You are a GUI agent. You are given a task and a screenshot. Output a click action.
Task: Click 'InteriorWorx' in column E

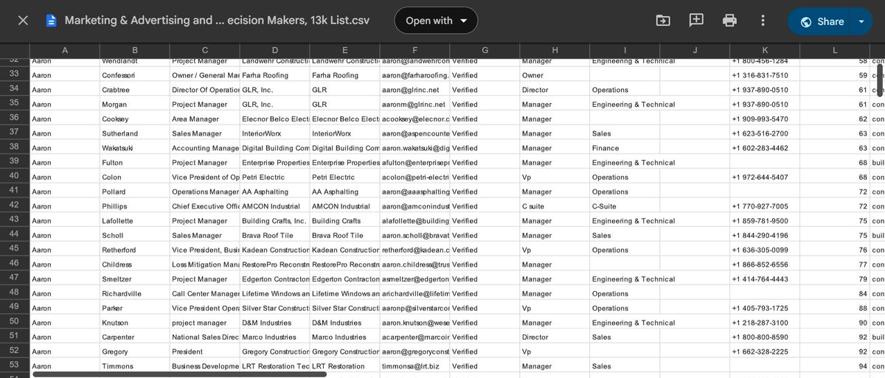click(x=344, y=133)
